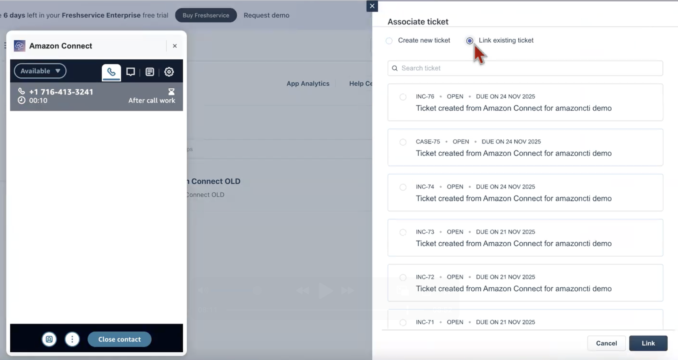
Task: Click the contact profile icon beside Close contact
Action: click(x=49, y=339)
